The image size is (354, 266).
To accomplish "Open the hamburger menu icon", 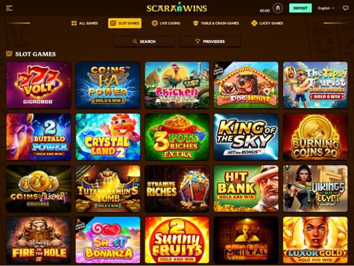I will pyautogui.click(x=9, y=9).
